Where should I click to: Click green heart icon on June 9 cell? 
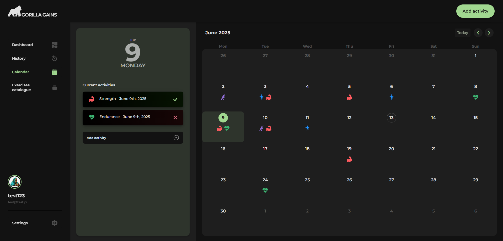227,128
